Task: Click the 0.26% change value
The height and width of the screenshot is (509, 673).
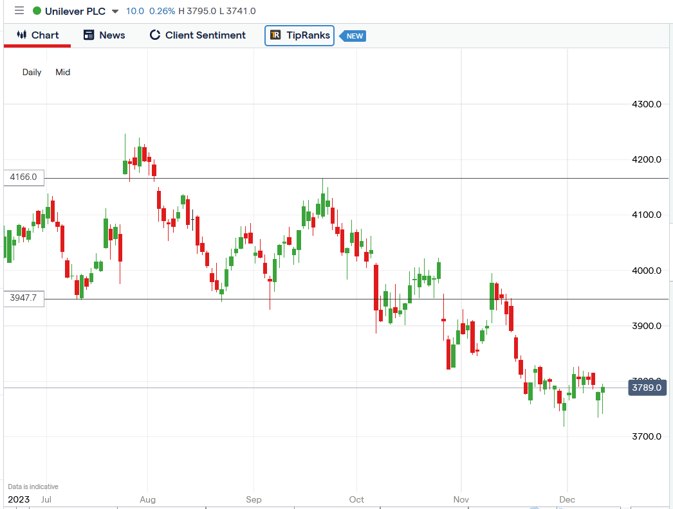Action: point(161,11)
